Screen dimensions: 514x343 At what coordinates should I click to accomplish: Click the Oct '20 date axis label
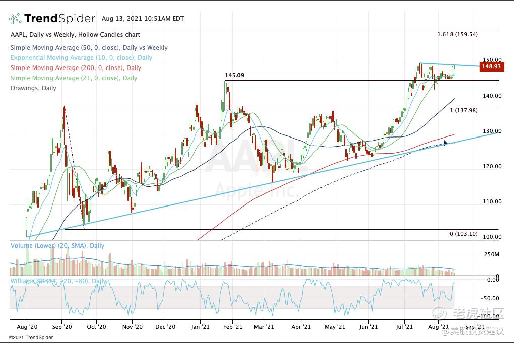tap(97, 327)
